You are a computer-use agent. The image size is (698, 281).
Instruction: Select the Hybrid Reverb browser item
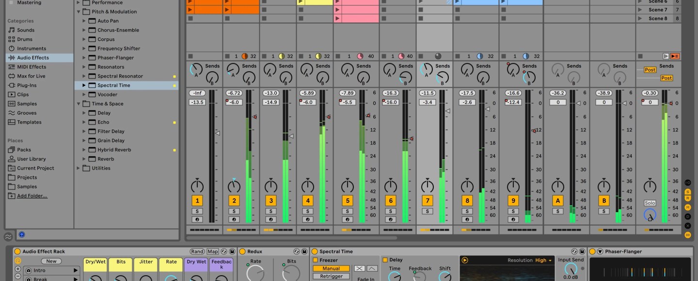click(114, 150)
